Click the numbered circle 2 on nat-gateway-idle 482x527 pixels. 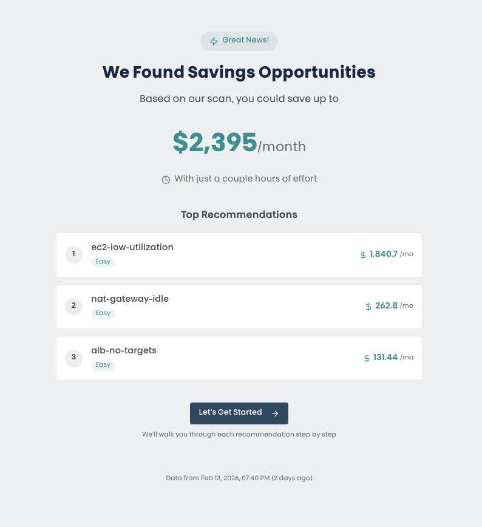click(x=73, y=306)
